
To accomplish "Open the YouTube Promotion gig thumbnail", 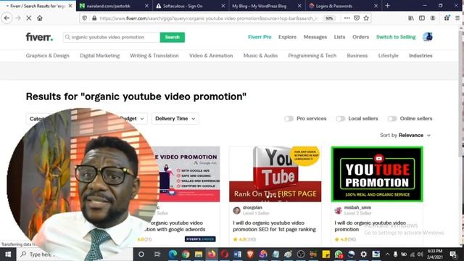I will tap(377, 174).
